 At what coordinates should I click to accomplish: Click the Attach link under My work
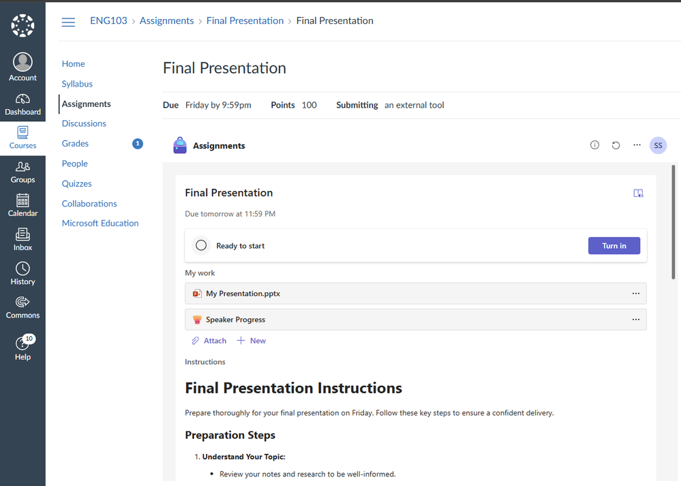click(209, 341)
